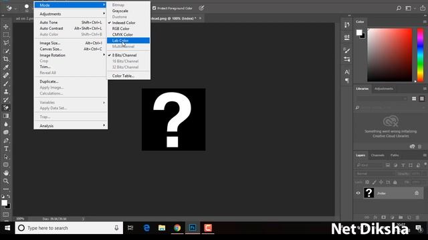Screen dimensions: 428x240
Task: Switch to the Channels tab
Action: click(x=377, y=155)
